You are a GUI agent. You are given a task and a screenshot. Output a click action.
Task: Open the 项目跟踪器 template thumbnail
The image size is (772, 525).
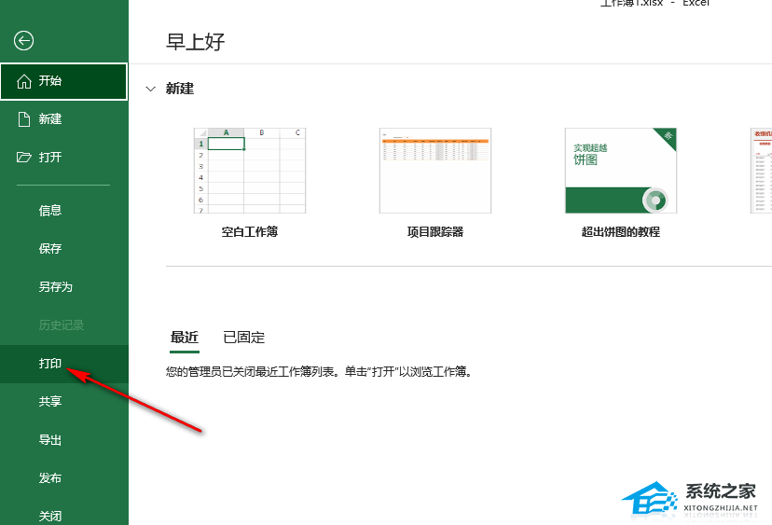coord(435,171)
